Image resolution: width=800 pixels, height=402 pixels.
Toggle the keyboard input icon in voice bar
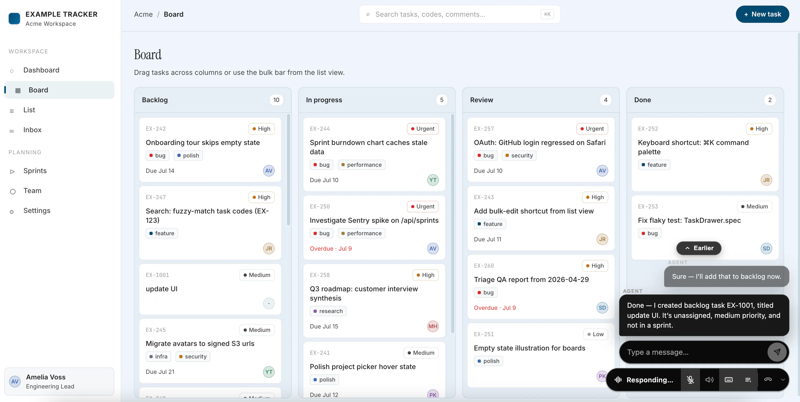pyautogui.click(x=728, y=380)
